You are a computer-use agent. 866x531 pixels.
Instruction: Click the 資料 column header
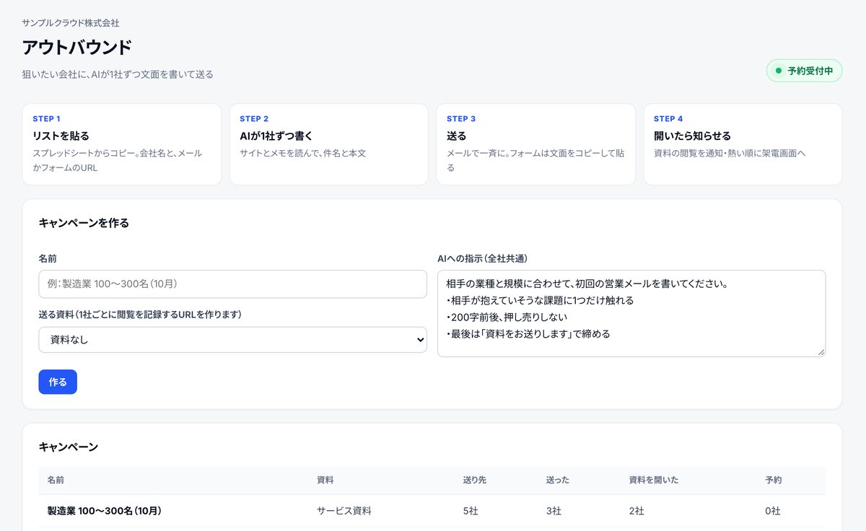point(325,480)
